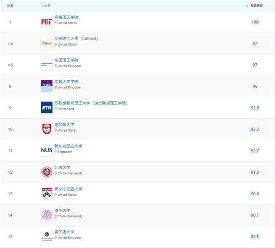
Task: Click the location pin next to Switzerland
Action: (56, 109)
